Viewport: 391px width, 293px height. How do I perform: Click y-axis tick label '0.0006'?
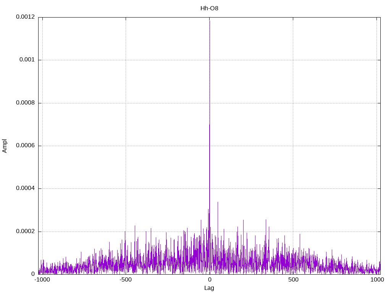tap(26, 145)
